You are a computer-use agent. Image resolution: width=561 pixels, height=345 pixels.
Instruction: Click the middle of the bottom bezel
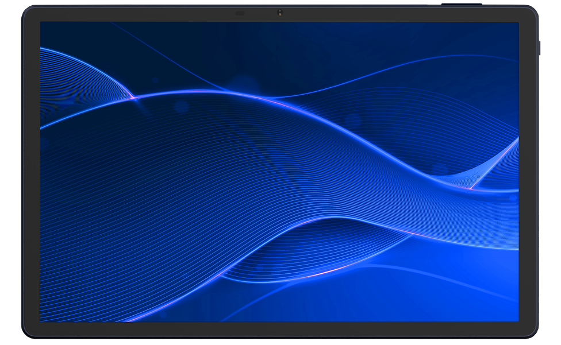click(279, 329)
